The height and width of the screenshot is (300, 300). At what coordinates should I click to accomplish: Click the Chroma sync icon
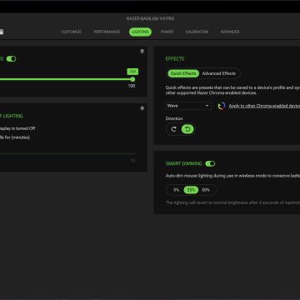point(222,106)
